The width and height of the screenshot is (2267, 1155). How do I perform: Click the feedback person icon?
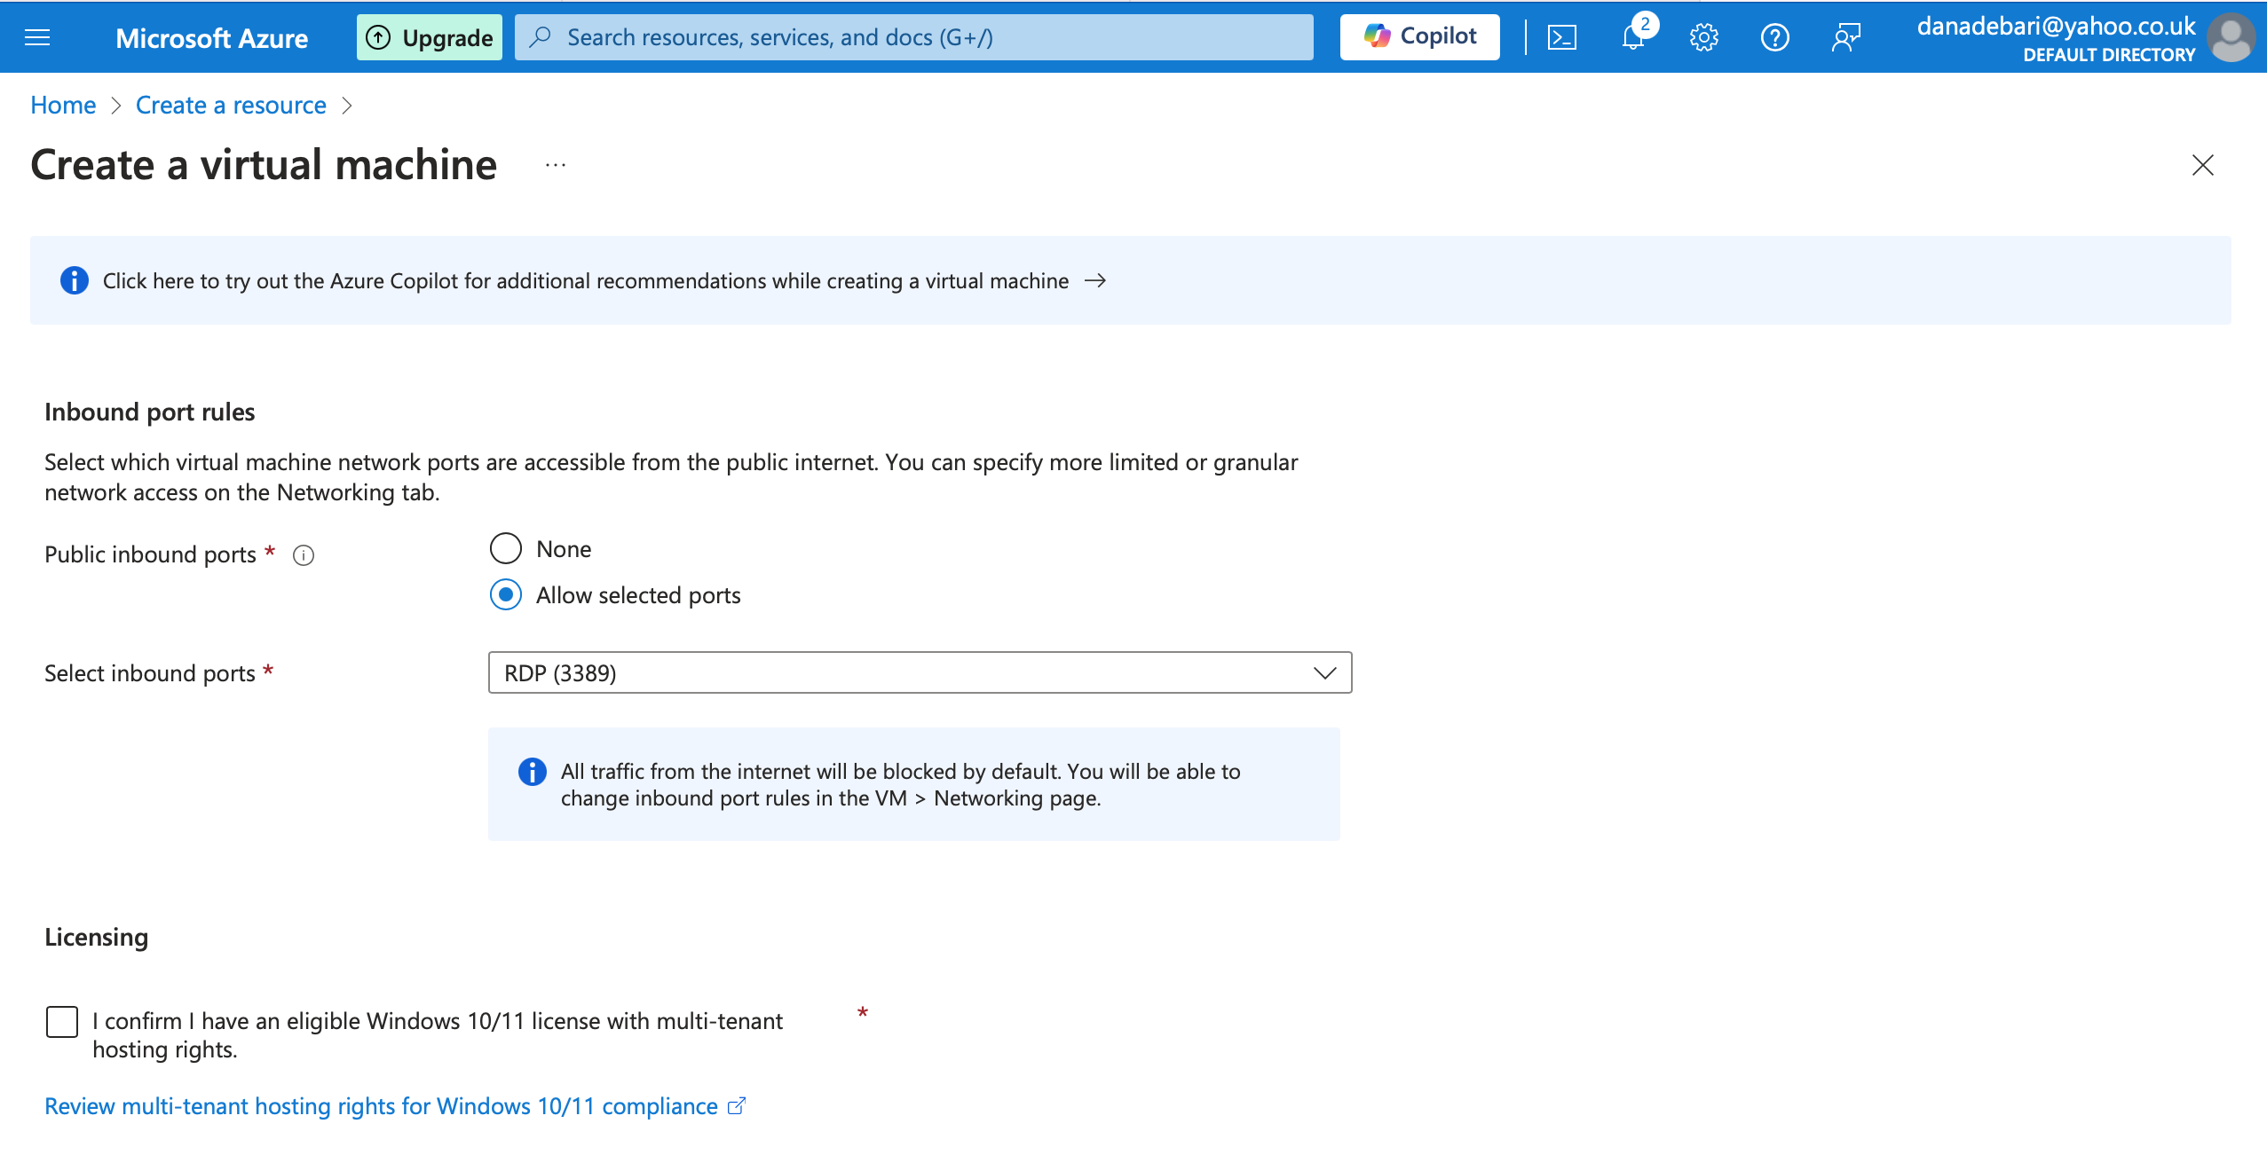(1846, 37)
